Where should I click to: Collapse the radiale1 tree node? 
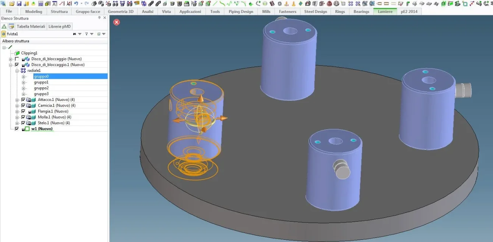(17, 71)
